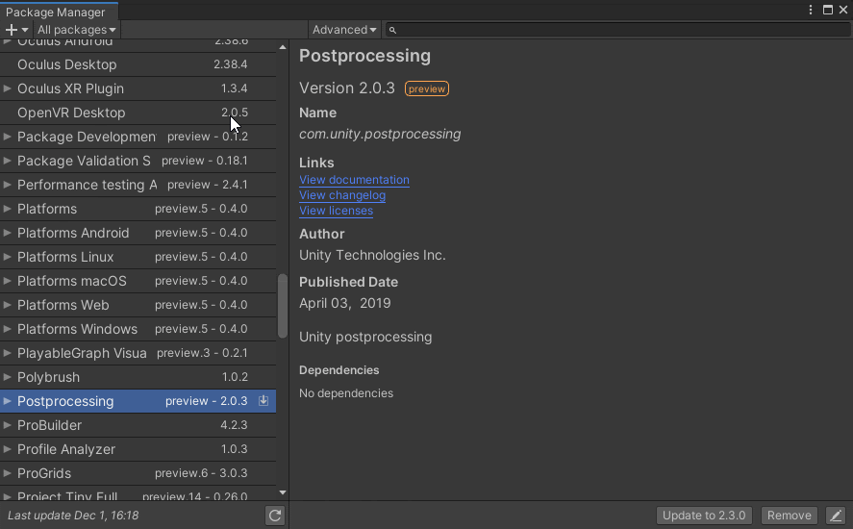Expand the Platforms Web arrow
This screenshot has height=529, width=853.
7,305
